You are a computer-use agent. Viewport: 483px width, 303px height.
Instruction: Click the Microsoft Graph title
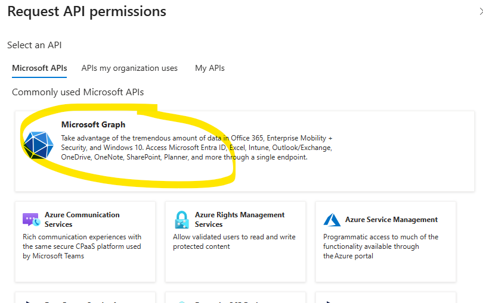point(93,124)
